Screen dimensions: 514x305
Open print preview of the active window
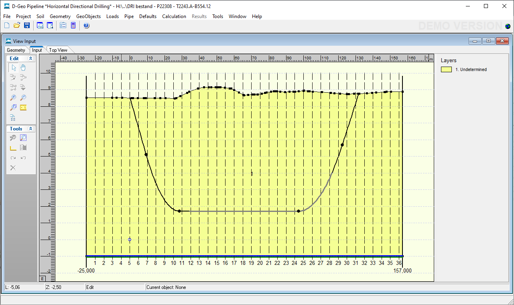point(50,26)
